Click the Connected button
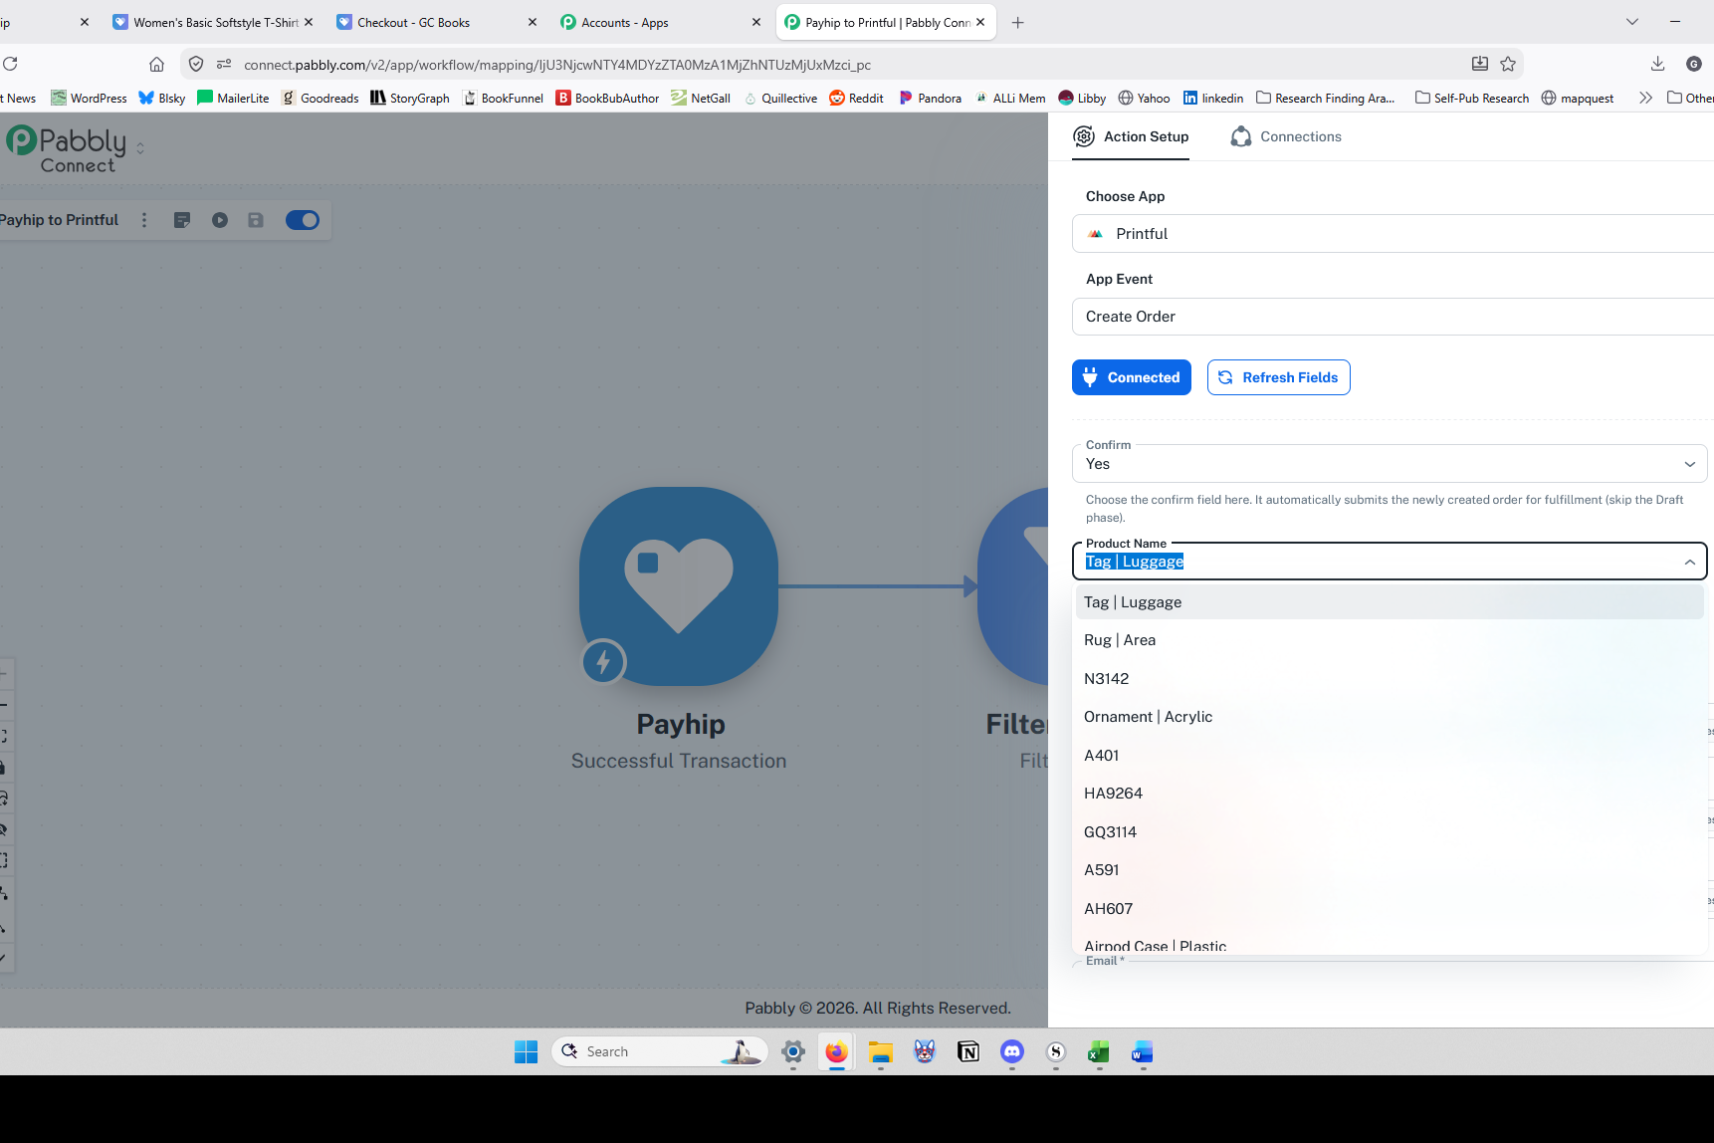1714x1143 pixels. point(1132,377)
